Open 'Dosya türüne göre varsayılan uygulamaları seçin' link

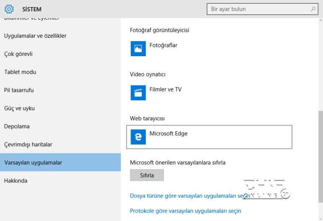click(190, 196)
